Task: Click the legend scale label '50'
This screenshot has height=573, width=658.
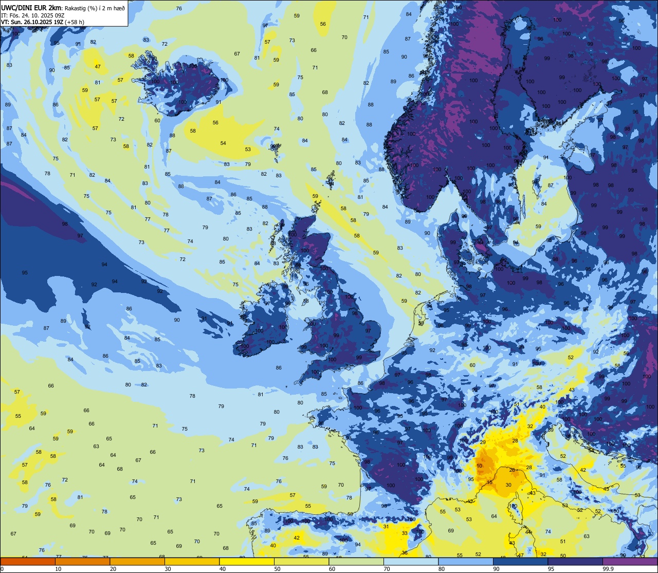Action: (x=277, y=569)
